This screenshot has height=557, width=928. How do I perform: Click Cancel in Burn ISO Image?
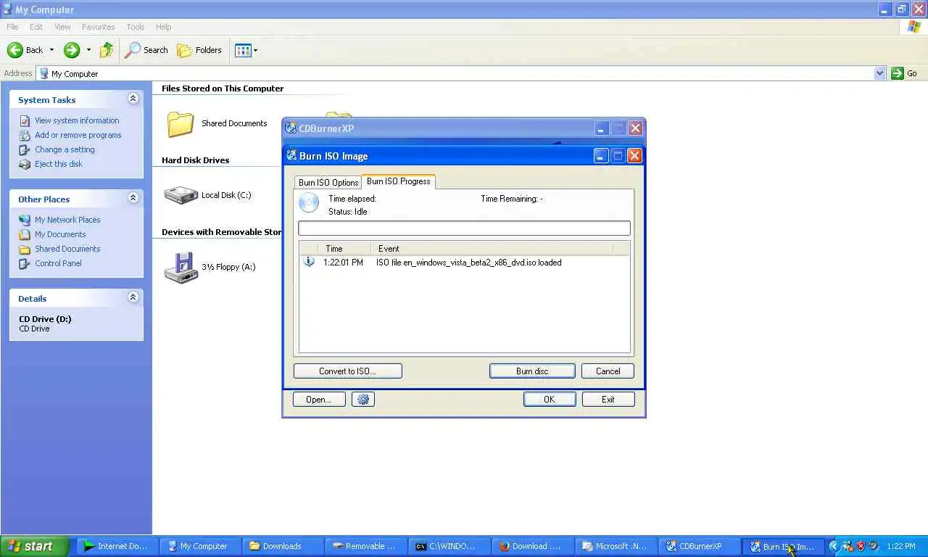608,371
